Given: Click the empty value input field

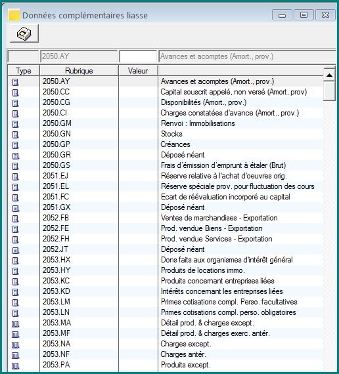Looking at the screenshot, I should [138, 56].
